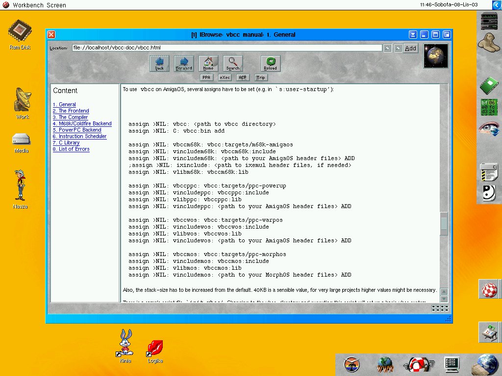Open the 1. General link
This screenshot has width=502, height=376.
(64, 105)
